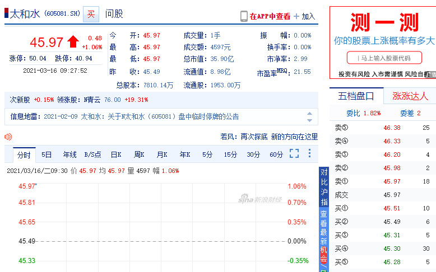Click the stock name 太和水 title

25,13
